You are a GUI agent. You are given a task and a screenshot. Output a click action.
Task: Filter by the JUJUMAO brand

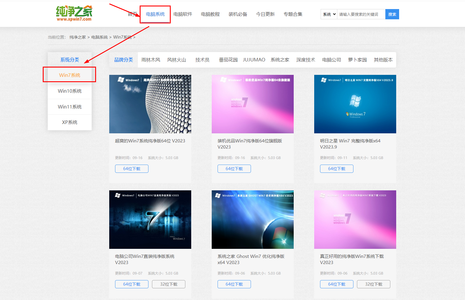[x=254, y=60]
